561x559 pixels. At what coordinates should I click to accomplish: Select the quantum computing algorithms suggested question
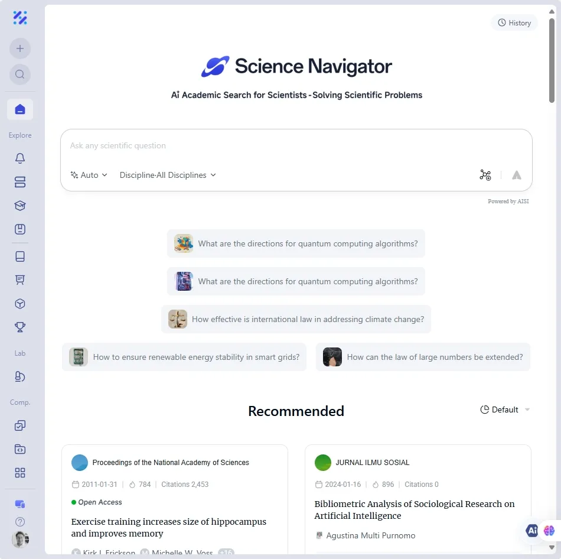point(296,243)
